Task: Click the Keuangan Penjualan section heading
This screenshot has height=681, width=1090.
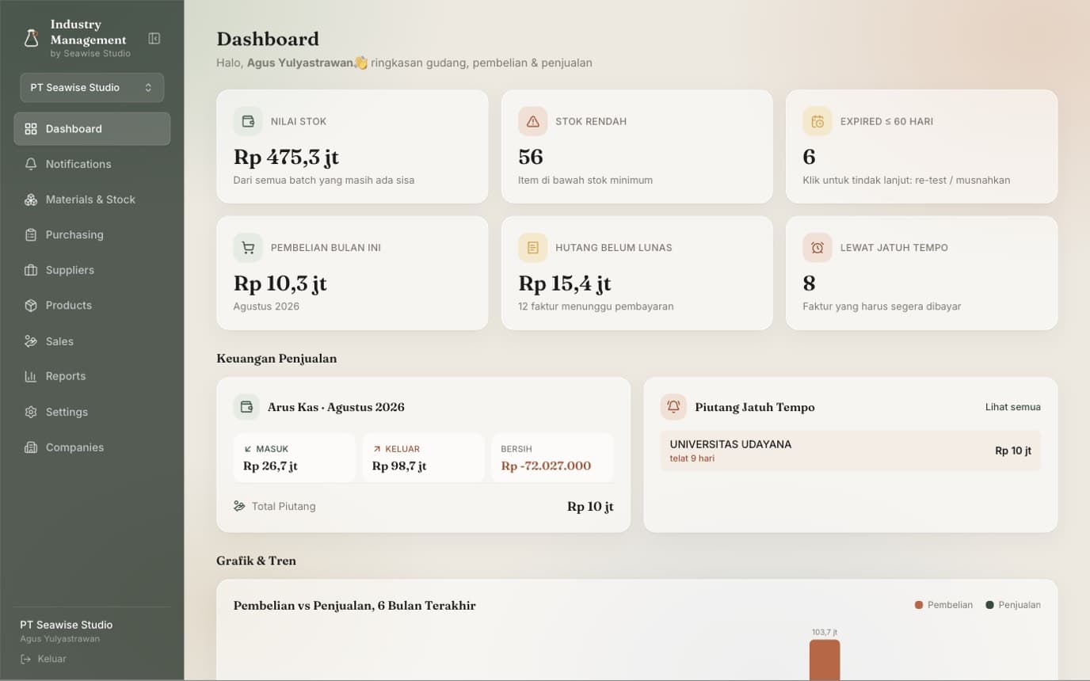Action: pyautogui.click(x=276, y=359)
